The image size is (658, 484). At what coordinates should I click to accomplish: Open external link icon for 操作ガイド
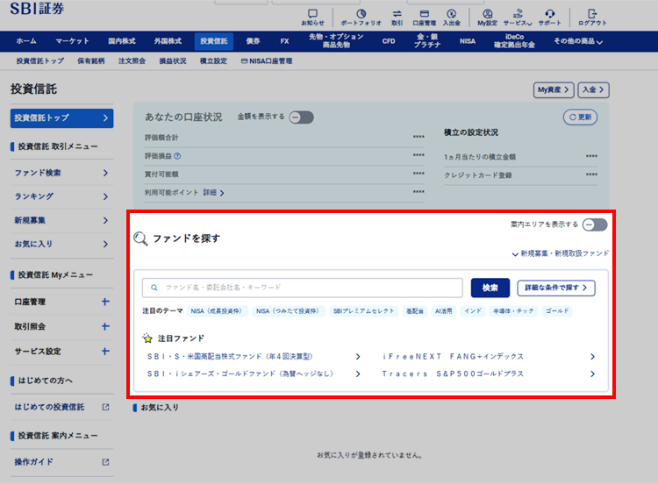tap(106, 462)
